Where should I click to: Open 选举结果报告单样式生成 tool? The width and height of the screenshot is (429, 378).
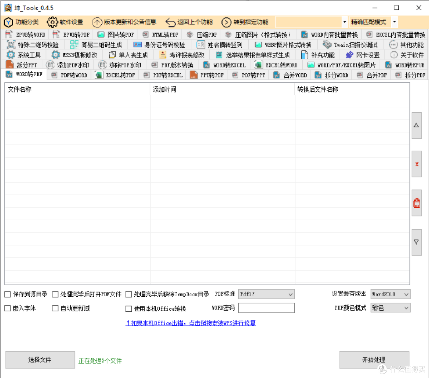[x=253, y=55]
